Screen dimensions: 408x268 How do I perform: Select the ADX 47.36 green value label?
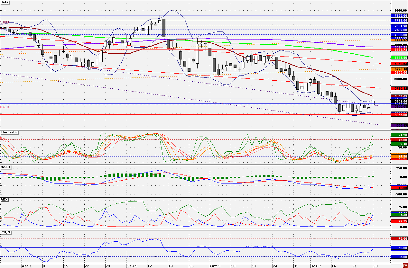[x=399, y=215]
